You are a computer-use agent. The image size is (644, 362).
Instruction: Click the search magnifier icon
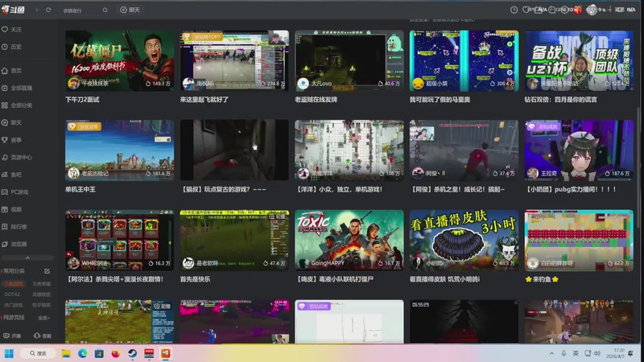click(x=105, y=10)
